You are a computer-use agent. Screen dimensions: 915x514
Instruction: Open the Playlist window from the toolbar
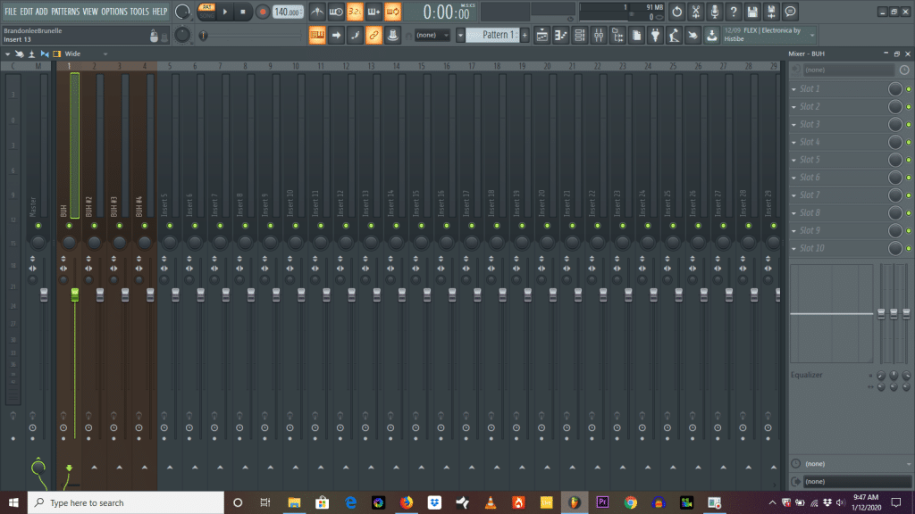pos(542,35)
